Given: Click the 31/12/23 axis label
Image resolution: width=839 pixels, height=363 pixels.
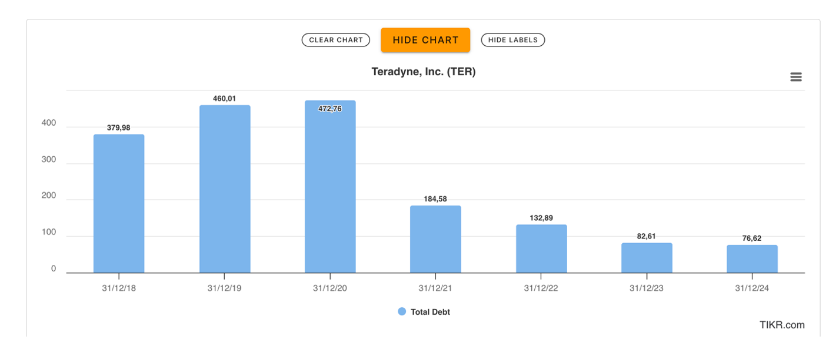Looking at the screenshot, I should tap(647, 288).
